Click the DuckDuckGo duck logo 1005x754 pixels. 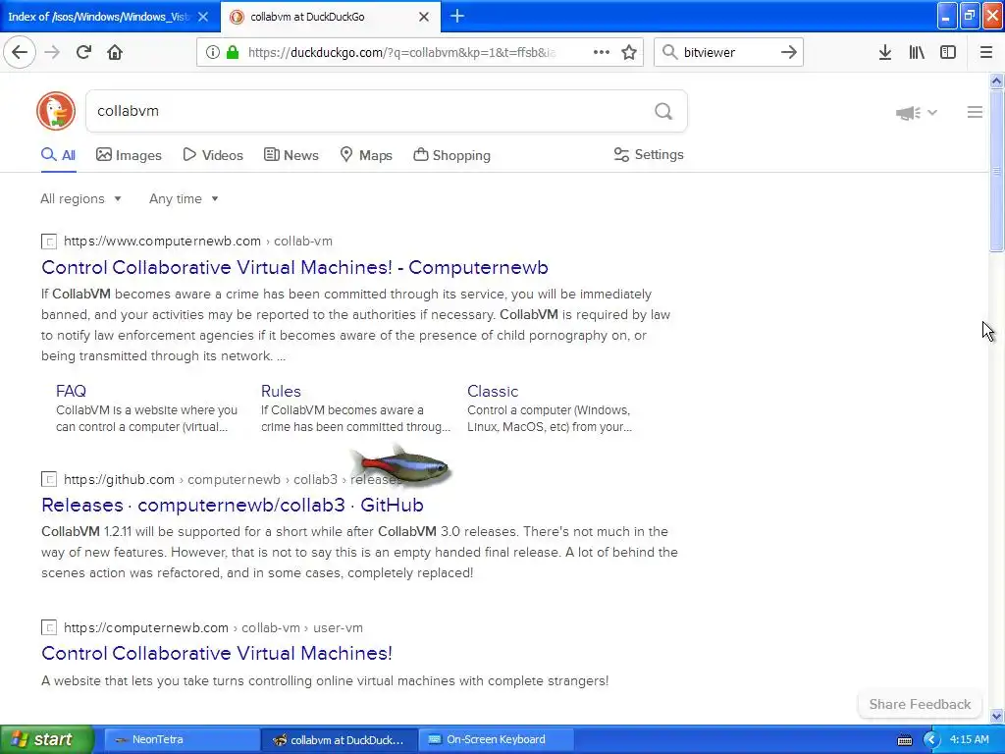point(56,111)
